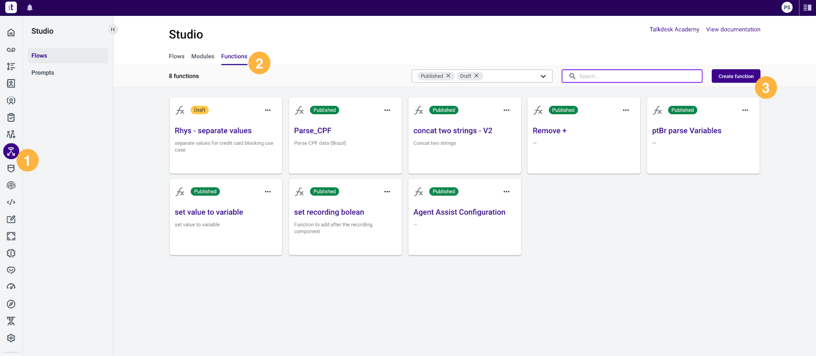The height and width of the screenshot is (356, 816).
Task: Focus the Search functions input field
Action: point(632,76)
